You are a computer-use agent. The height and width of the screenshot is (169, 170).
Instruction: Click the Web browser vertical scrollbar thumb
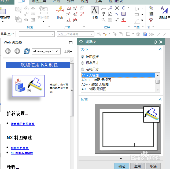[x=72, y=90]
